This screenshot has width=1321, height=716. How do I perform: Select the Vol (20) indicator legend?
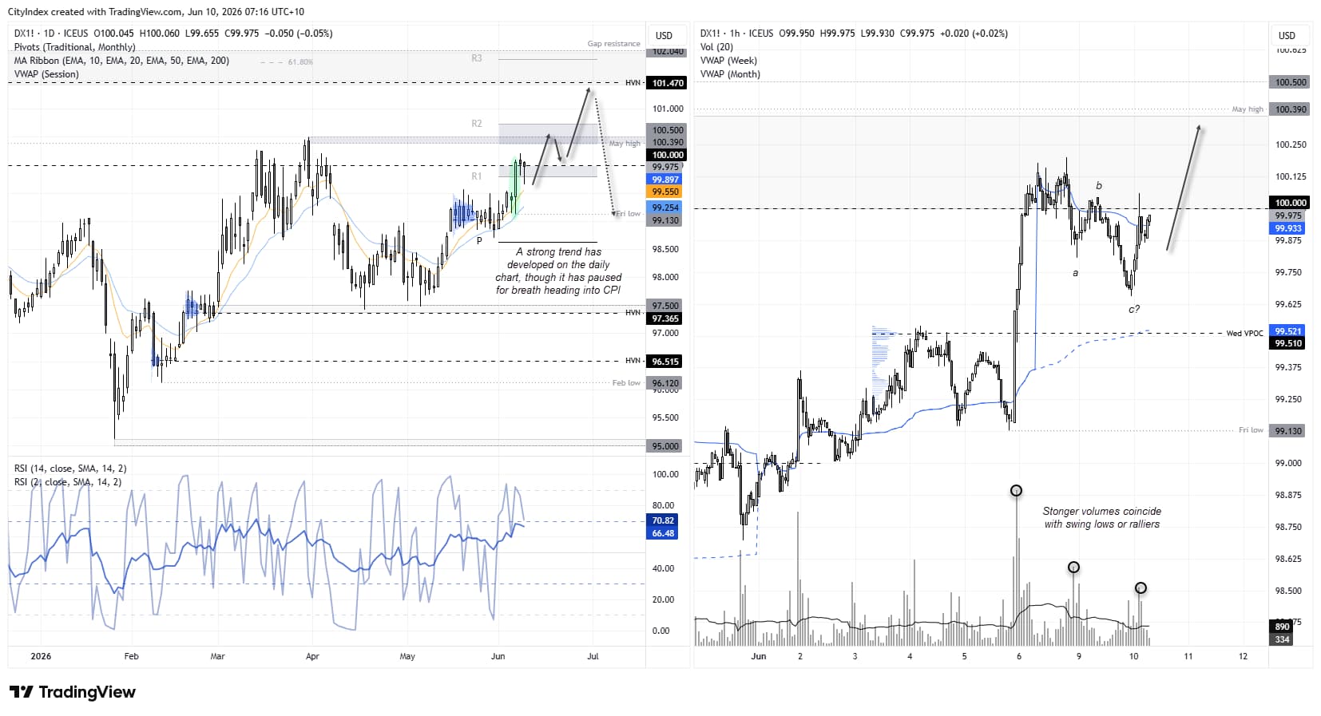pyautogui.click(x=716, y=47)
